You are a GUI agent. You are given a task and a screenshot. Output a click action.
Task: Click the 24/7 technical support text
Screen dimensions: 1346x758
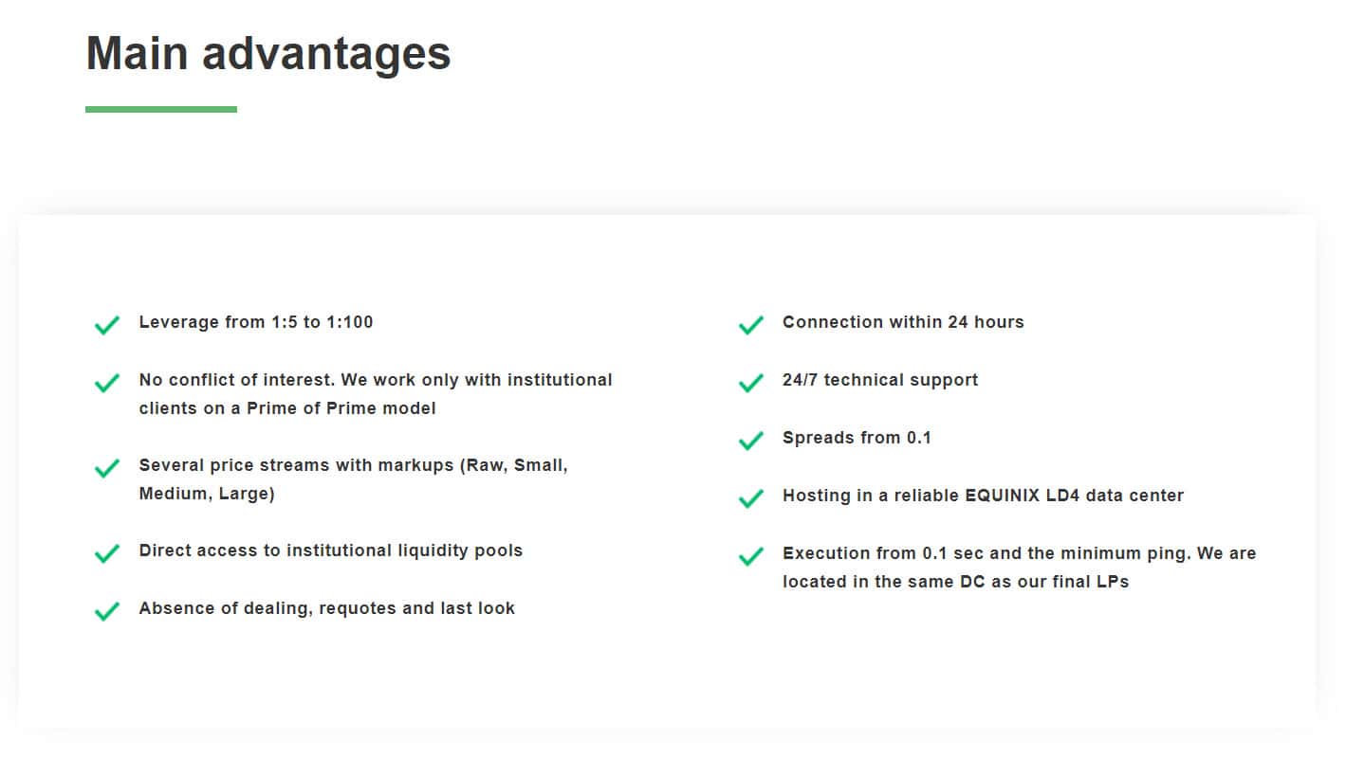[x=880, y=380]
